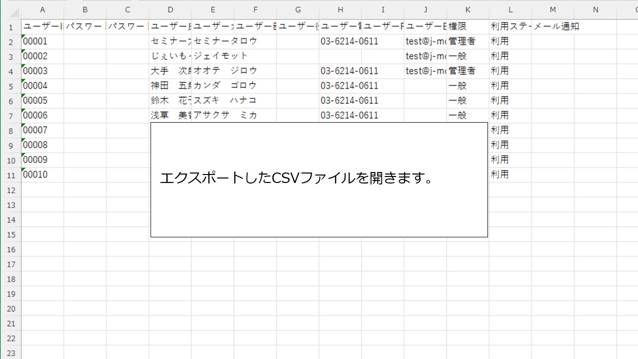
Task: Select row 21 using its row number
Action: (10, 324)
